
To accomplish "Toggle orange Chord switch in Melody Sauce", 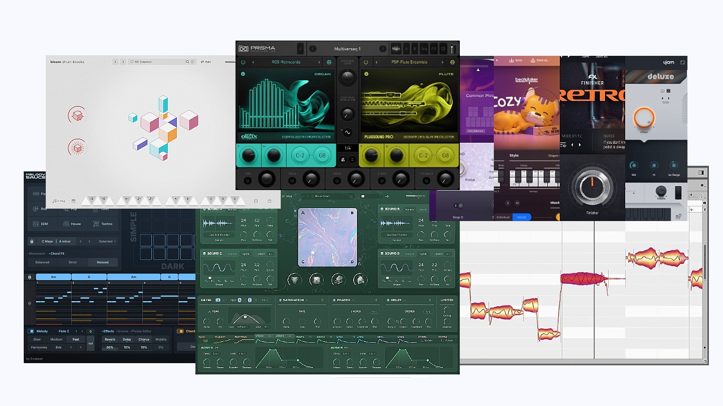I will coord(180,331).
